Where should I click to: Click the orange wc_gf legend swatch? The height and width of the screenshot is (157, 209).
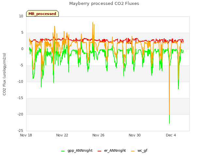(133, 151)
